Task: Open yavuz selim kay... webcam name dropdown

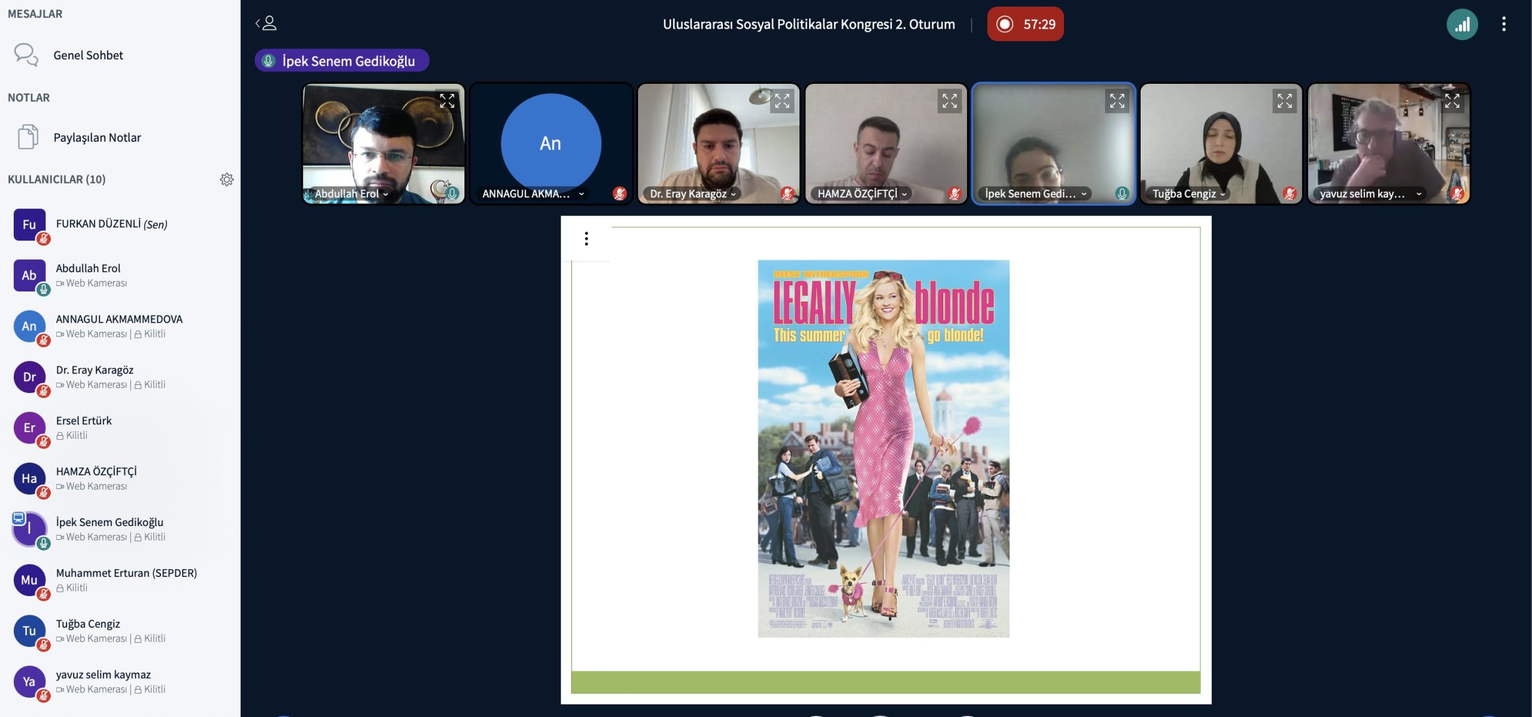Action: (x=1371, y=194)
